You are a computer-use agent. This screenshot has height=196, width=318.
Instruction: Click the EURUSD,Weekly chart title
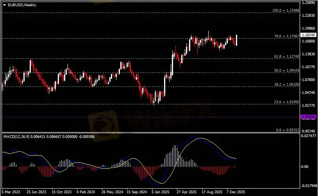(18, 4)
